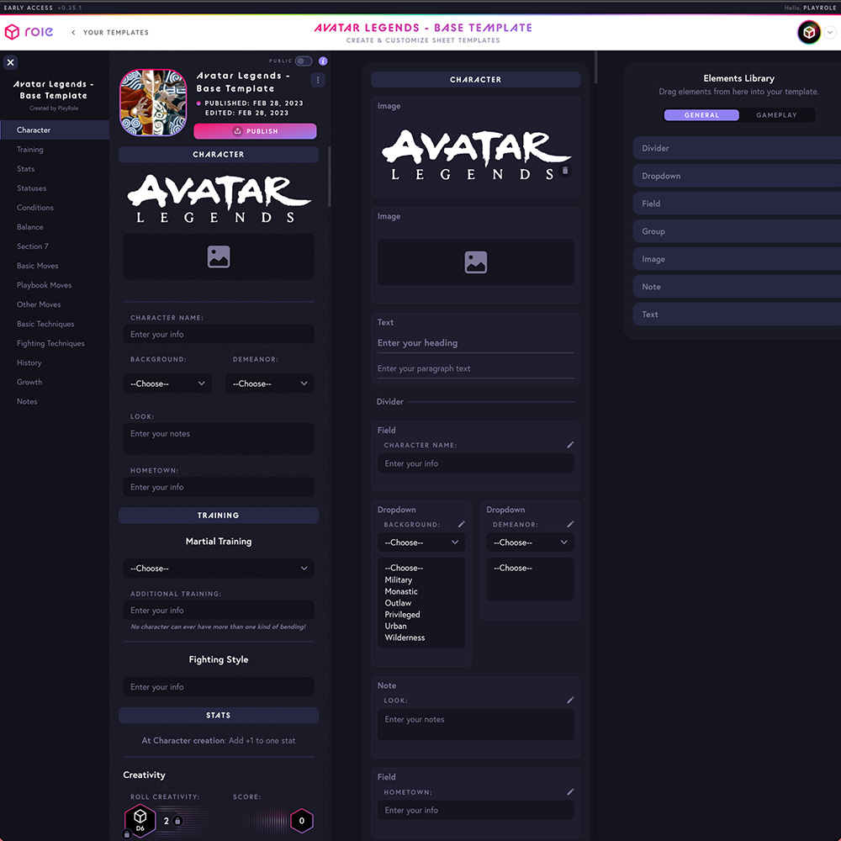Screen dimensions: 841x841
Task: Click the lock on the D6 hexagon
Action: [x=126, y=833]
